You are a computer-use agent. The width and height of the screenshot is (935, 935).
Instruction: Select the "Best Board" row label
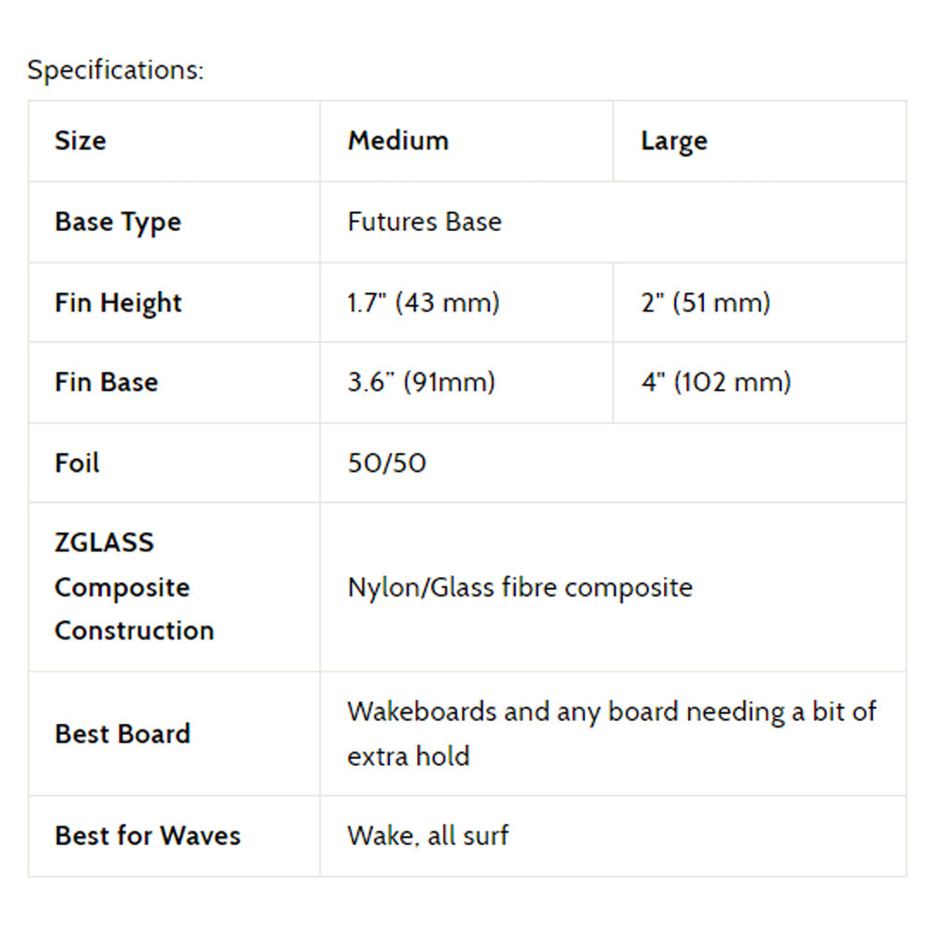(122, 734)
